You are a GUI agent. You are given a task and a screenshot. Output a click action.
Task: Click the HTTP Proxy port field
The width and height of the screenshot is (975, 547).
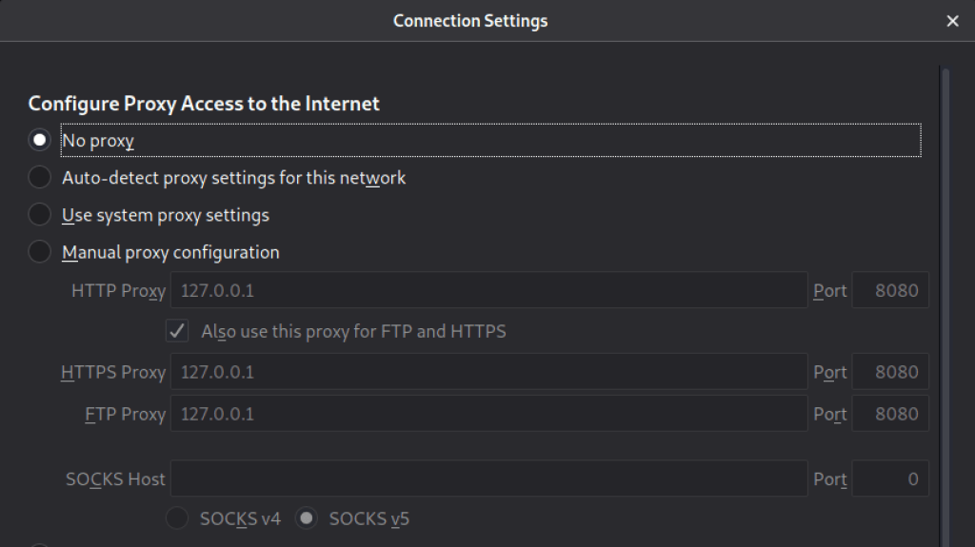pyautogui.click(x=889, y=290)
